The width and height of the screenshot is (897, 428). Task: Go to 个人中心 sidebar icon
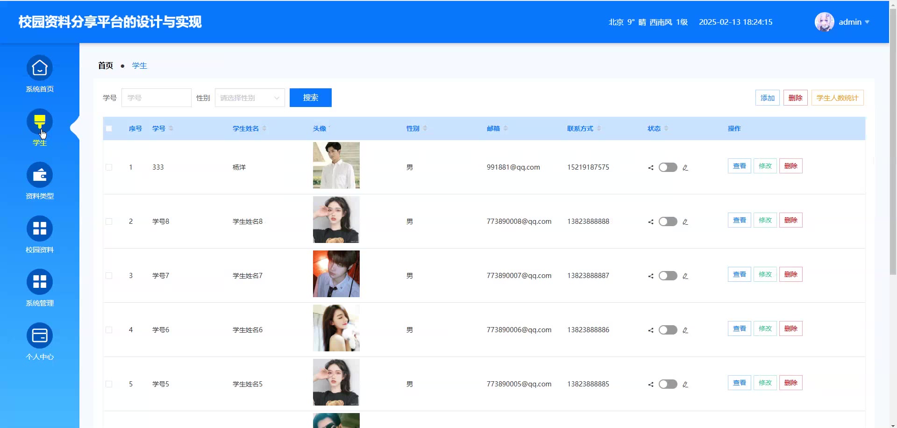click(40, 335)
